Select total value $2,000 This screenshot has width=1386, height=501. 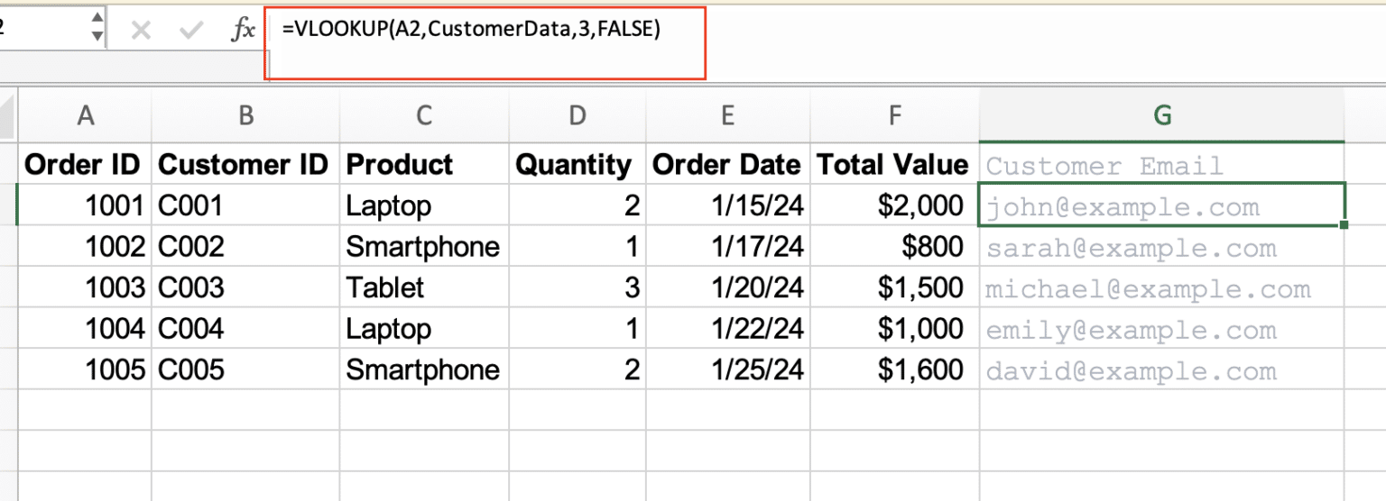894,205
